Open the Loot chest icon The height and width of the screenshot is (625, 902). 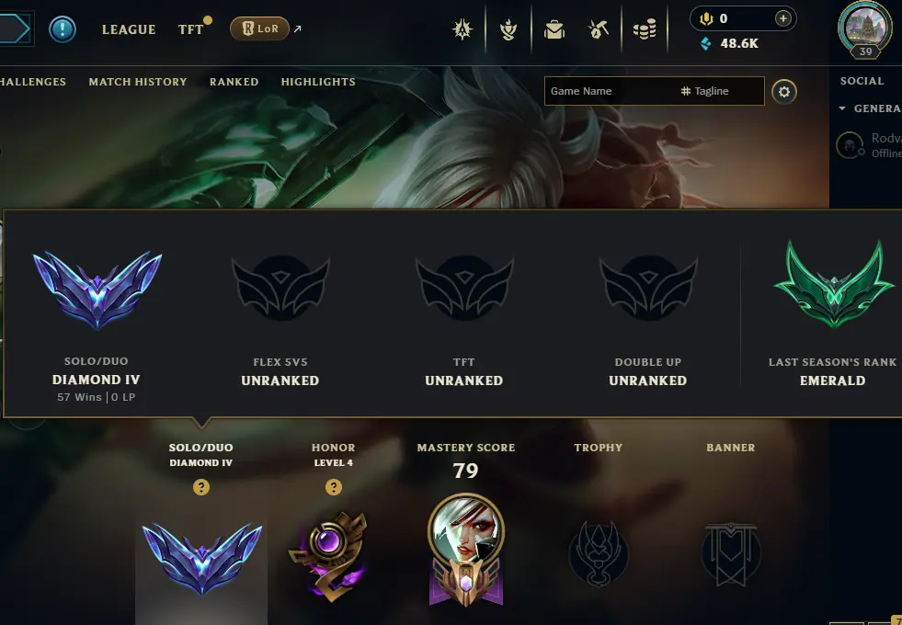(554, 29)
